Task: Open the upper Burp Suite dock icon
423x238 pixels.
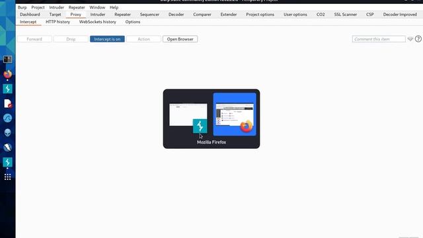Action: 7,89
